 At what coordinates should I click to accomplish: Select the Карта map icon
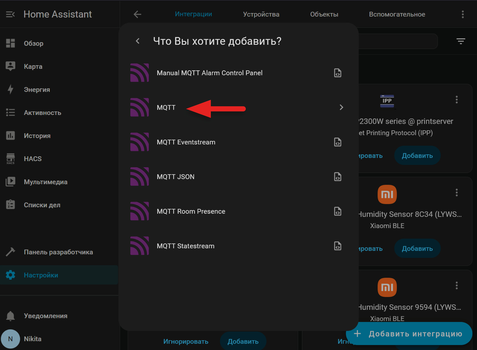click(10, 66)
